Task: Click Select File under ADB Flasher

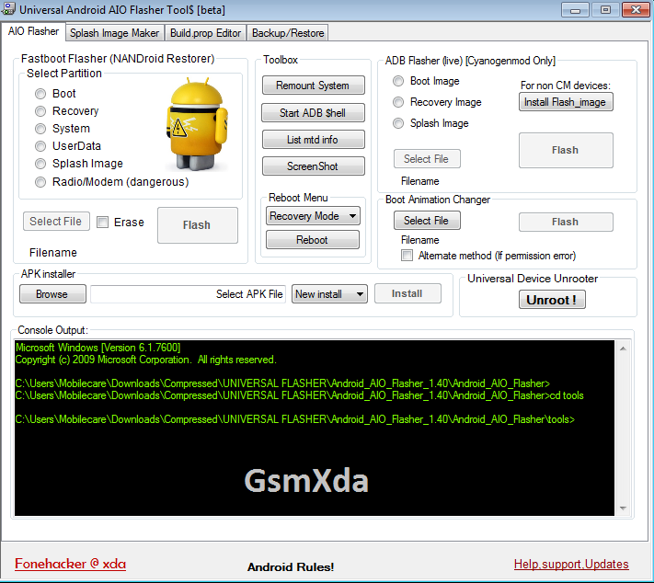Action: [427, 158]
